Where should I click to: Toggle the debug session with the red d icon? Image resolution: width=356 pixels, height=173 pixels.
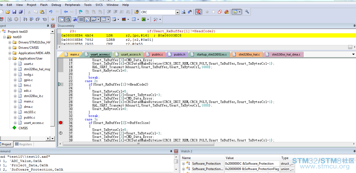pyautogui.click(x=198, y=12)
